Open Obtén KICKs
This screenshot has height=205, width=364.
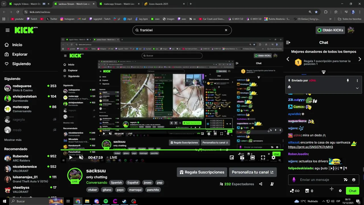[330, 30]
